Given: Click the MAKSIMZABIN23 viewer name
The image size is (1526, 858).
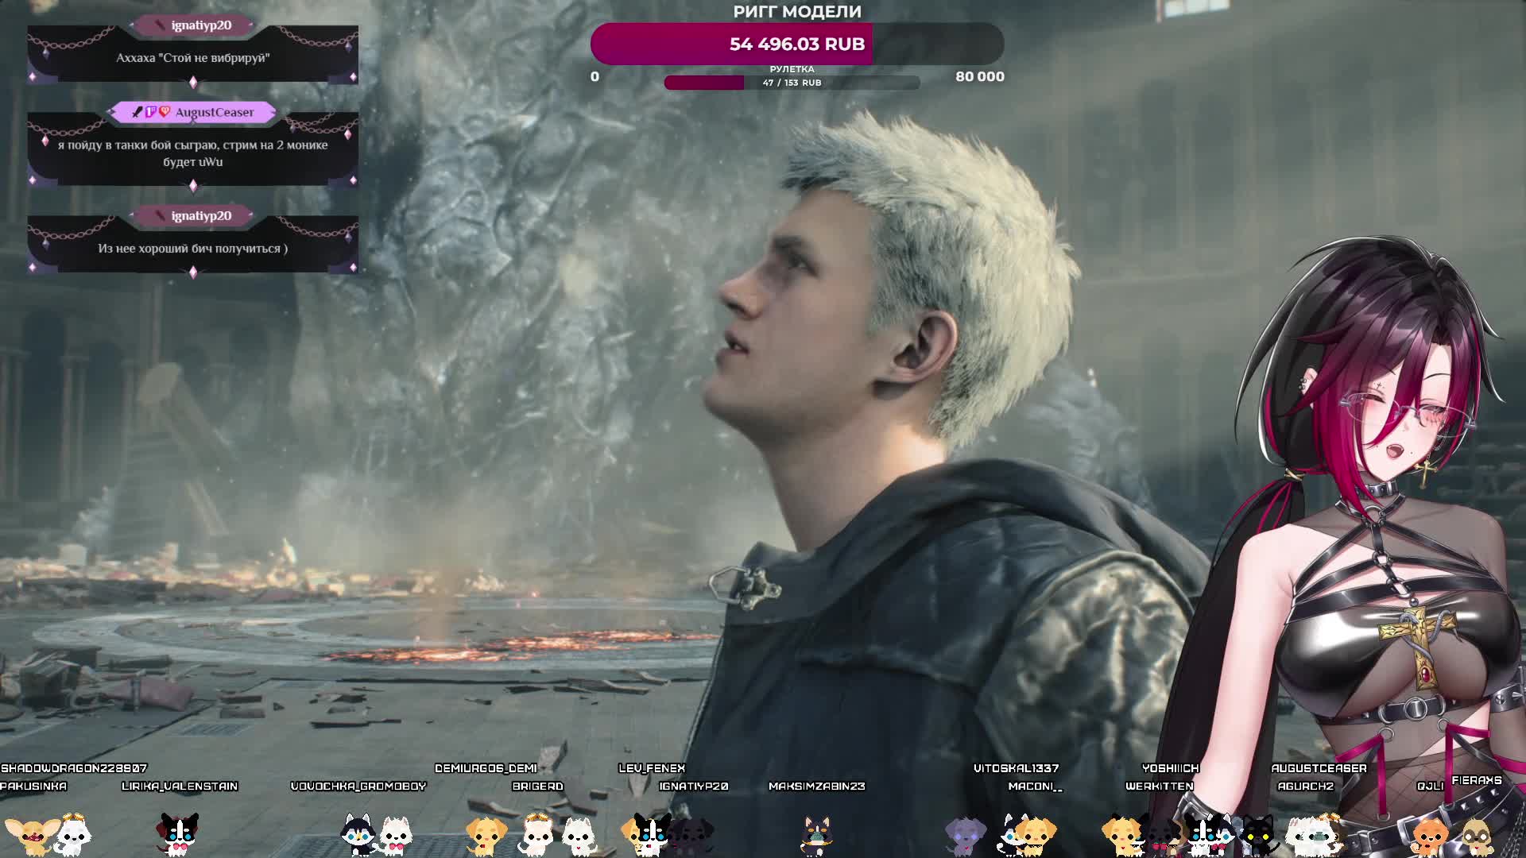Looking at the screenshot, I should 816,786.
